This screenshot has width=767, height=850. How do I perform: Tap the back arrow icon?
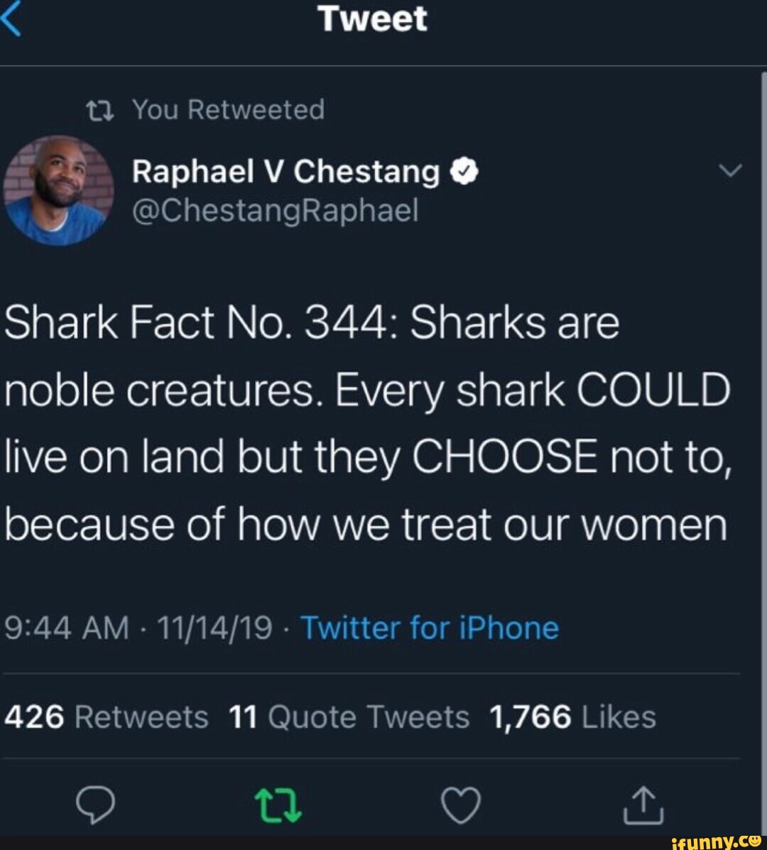[11, 18]
